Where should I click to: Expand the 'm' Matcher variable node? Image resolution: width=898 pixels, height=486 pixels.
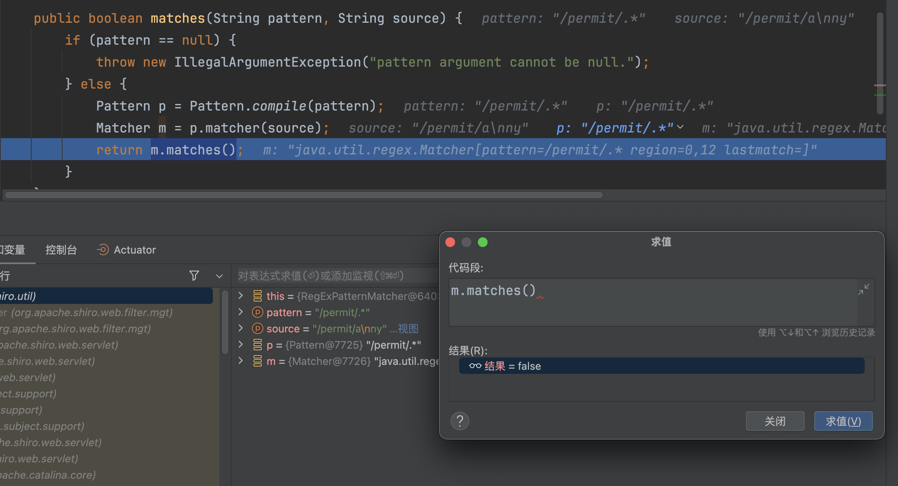click(241, 360)
